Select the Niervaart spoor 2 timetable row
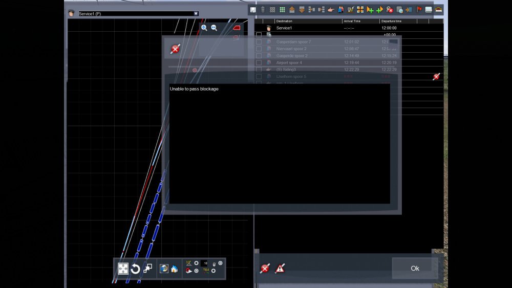Viewport: 512px width, 288px height. [x=307, y=49]
